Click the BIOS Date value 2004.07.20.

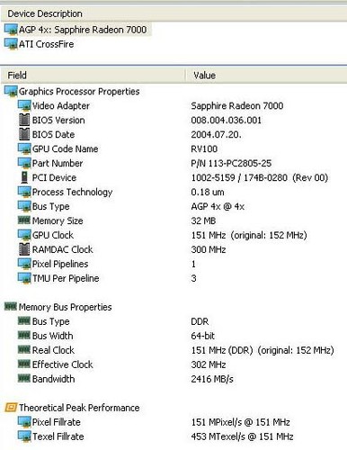pos(216,134)
